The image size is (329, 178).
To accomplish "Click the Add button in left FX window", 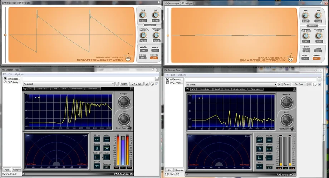I will click(6, 170).
